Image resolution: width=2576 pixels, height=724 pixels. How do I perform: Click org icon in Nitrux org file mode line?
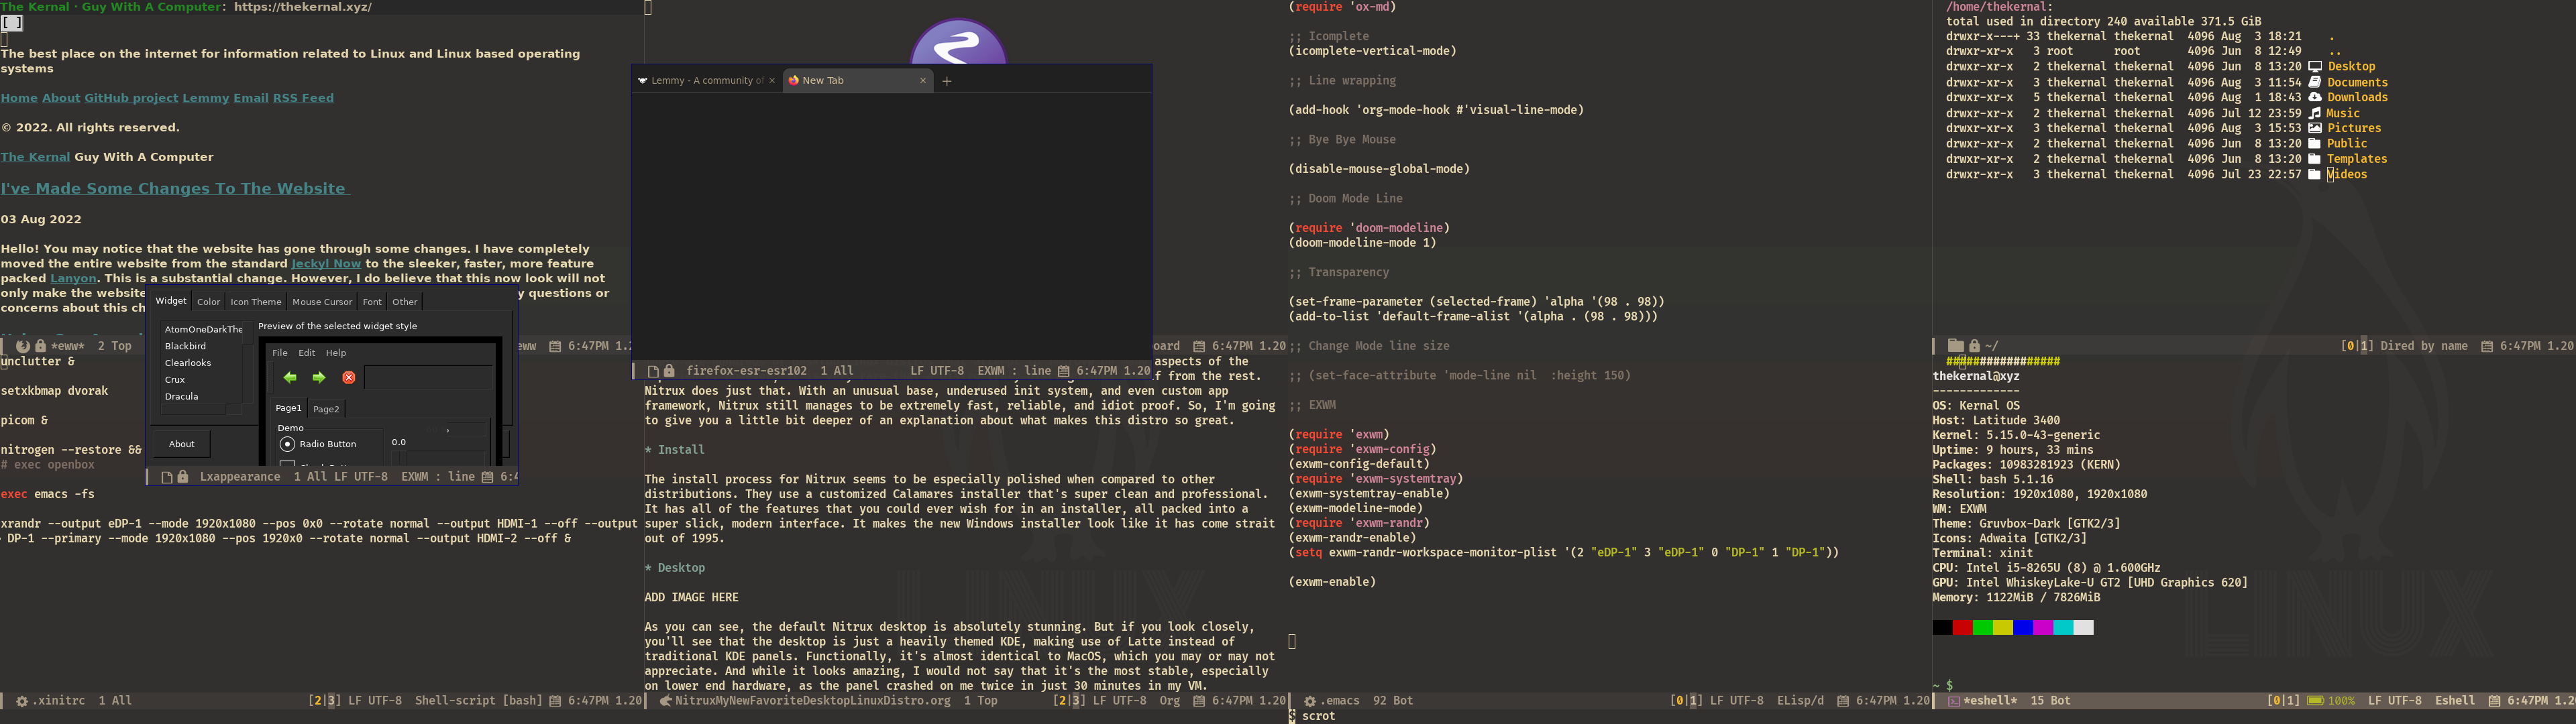click(x=666, y=701)
